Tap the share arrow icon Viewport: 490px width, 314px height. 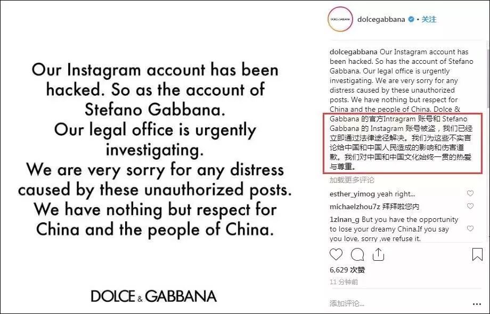[378, 254]
